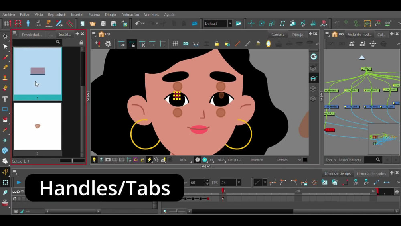
Task: Open the Default workspace dropdown
Action: pyautogui.click(x=230, y=24)
